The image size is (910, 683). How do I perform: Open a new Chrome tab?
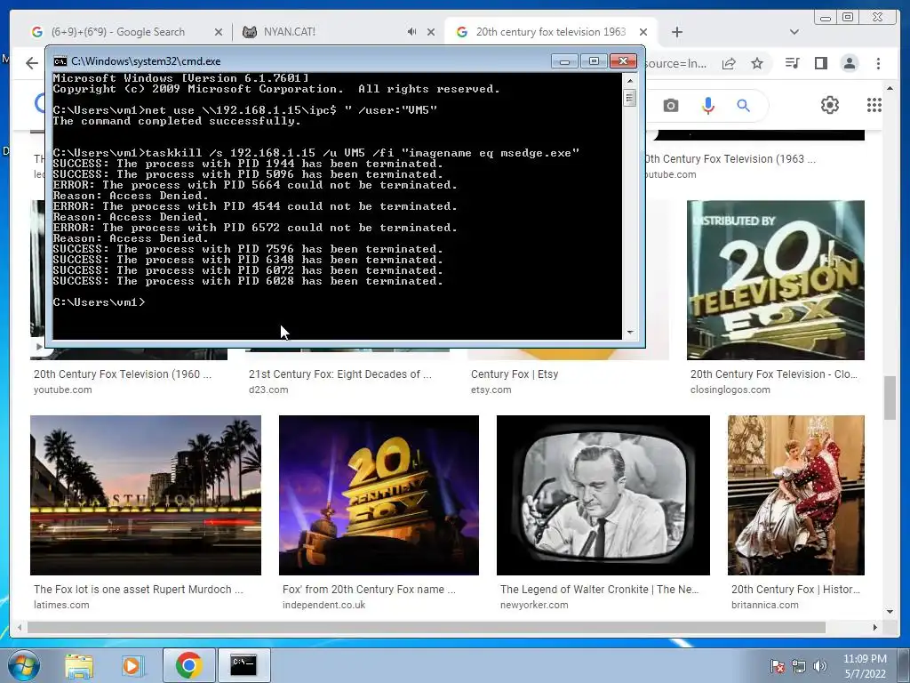[676, 32]
